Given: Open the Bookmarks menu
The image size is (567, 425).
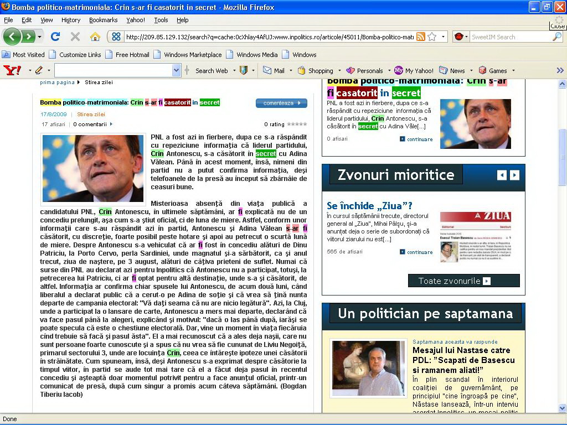Looking at the screenshot, I should click(x=103, y=20).
